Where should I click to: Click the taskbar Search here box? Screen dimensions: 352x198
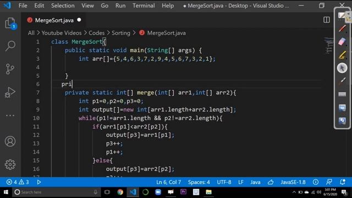pos(56,192)
